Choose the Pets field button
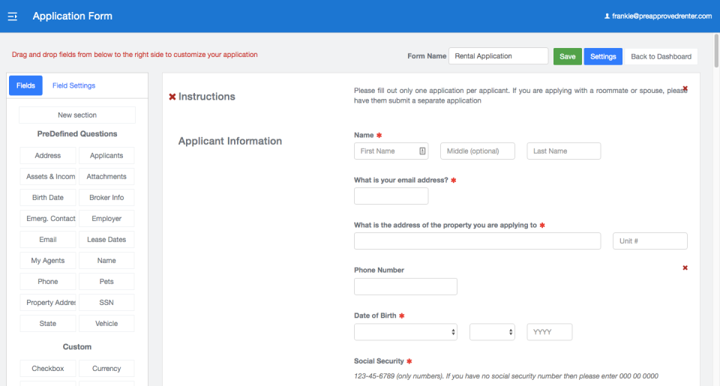The height and width of the screenshot is (386, 720). click(106, 281)
